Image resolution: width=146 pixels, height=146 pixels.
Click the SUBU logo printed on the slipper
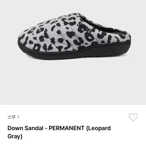84,28
